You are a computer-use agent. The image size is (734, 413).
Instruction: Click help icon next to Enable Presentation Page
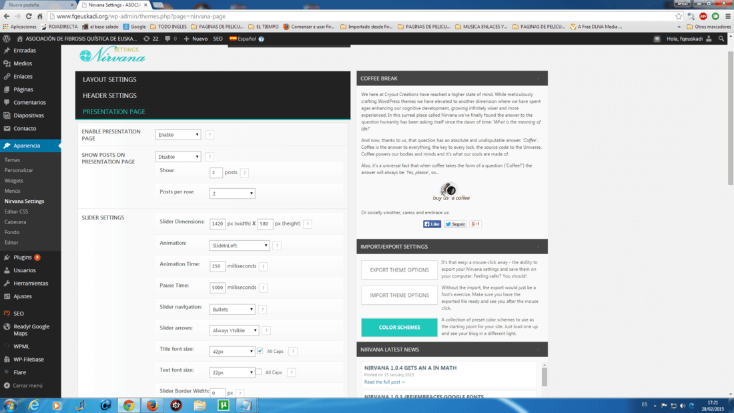[x=210, y=135]
